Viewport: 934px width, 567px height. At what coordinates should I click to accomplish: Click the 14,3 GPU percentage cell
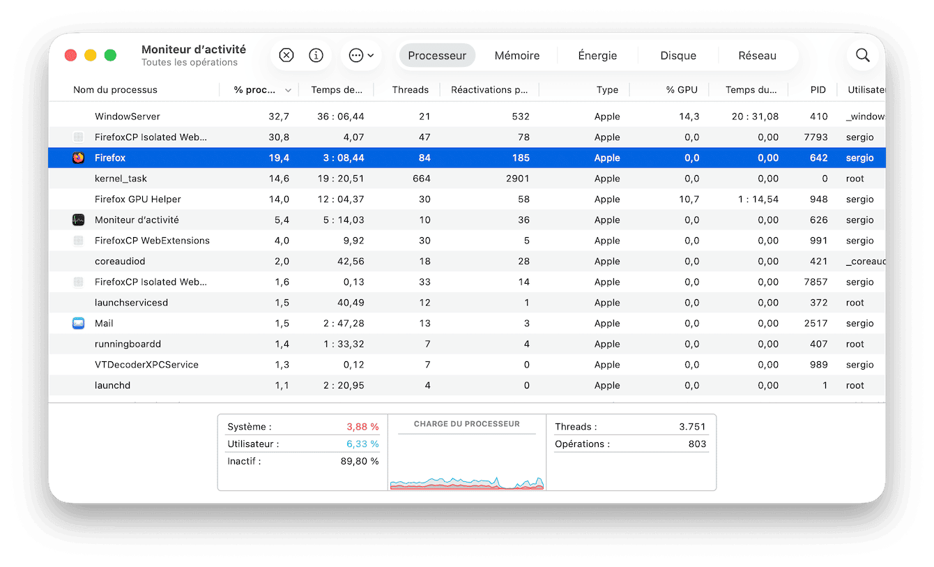(689, 116)
